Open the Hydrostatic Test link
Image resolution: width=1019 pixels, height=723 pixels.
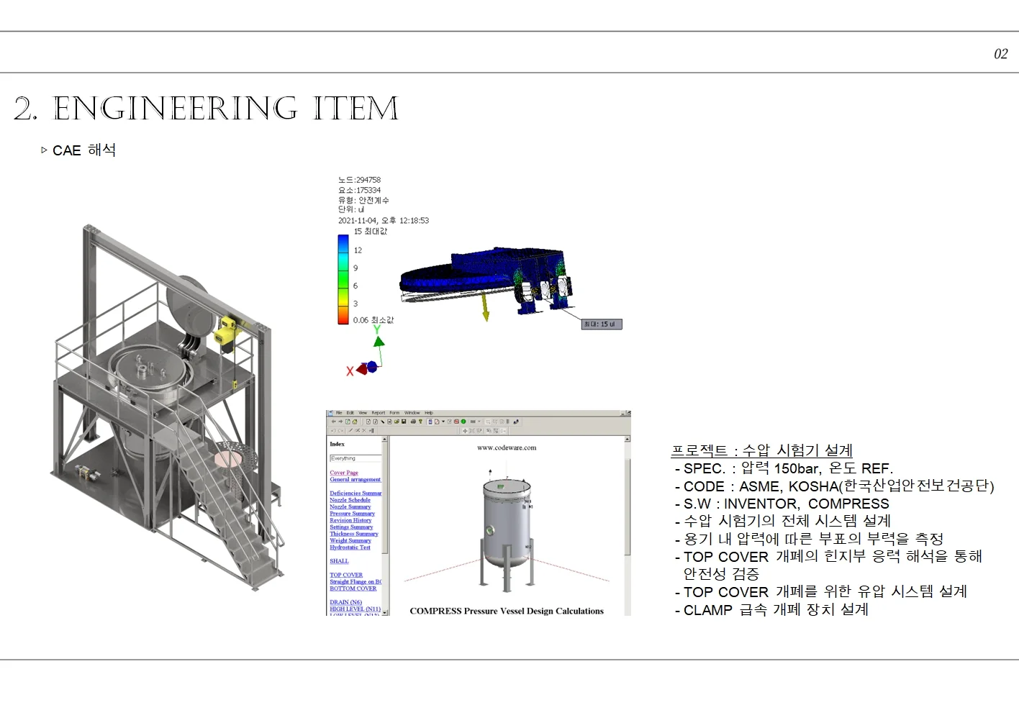pos(350,547)
